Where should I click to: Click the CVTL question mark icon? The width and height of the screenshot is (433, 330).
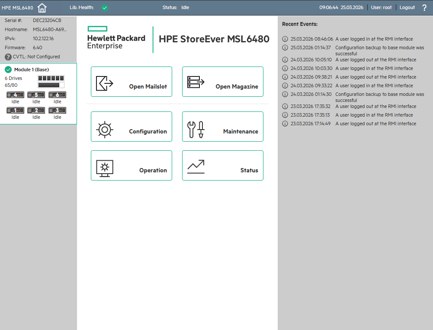tap(8, 57)
